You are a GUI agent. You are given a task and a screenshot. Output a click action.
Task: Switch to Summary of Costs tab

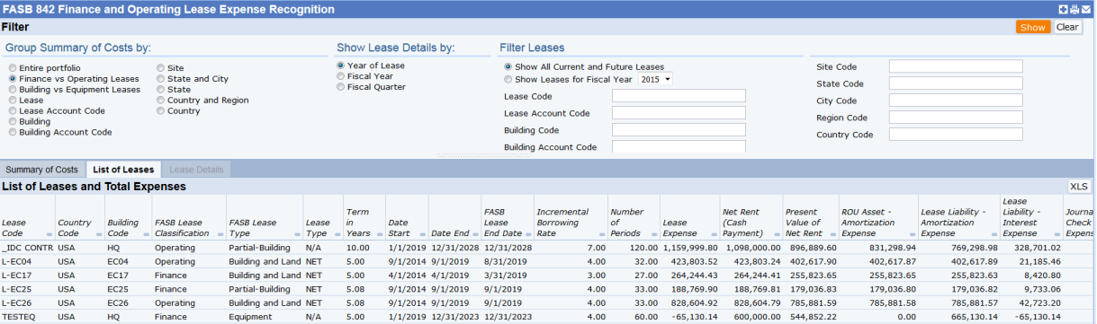pos(42,170)
